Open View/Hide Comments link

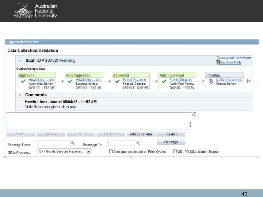[x=236, y=58]
